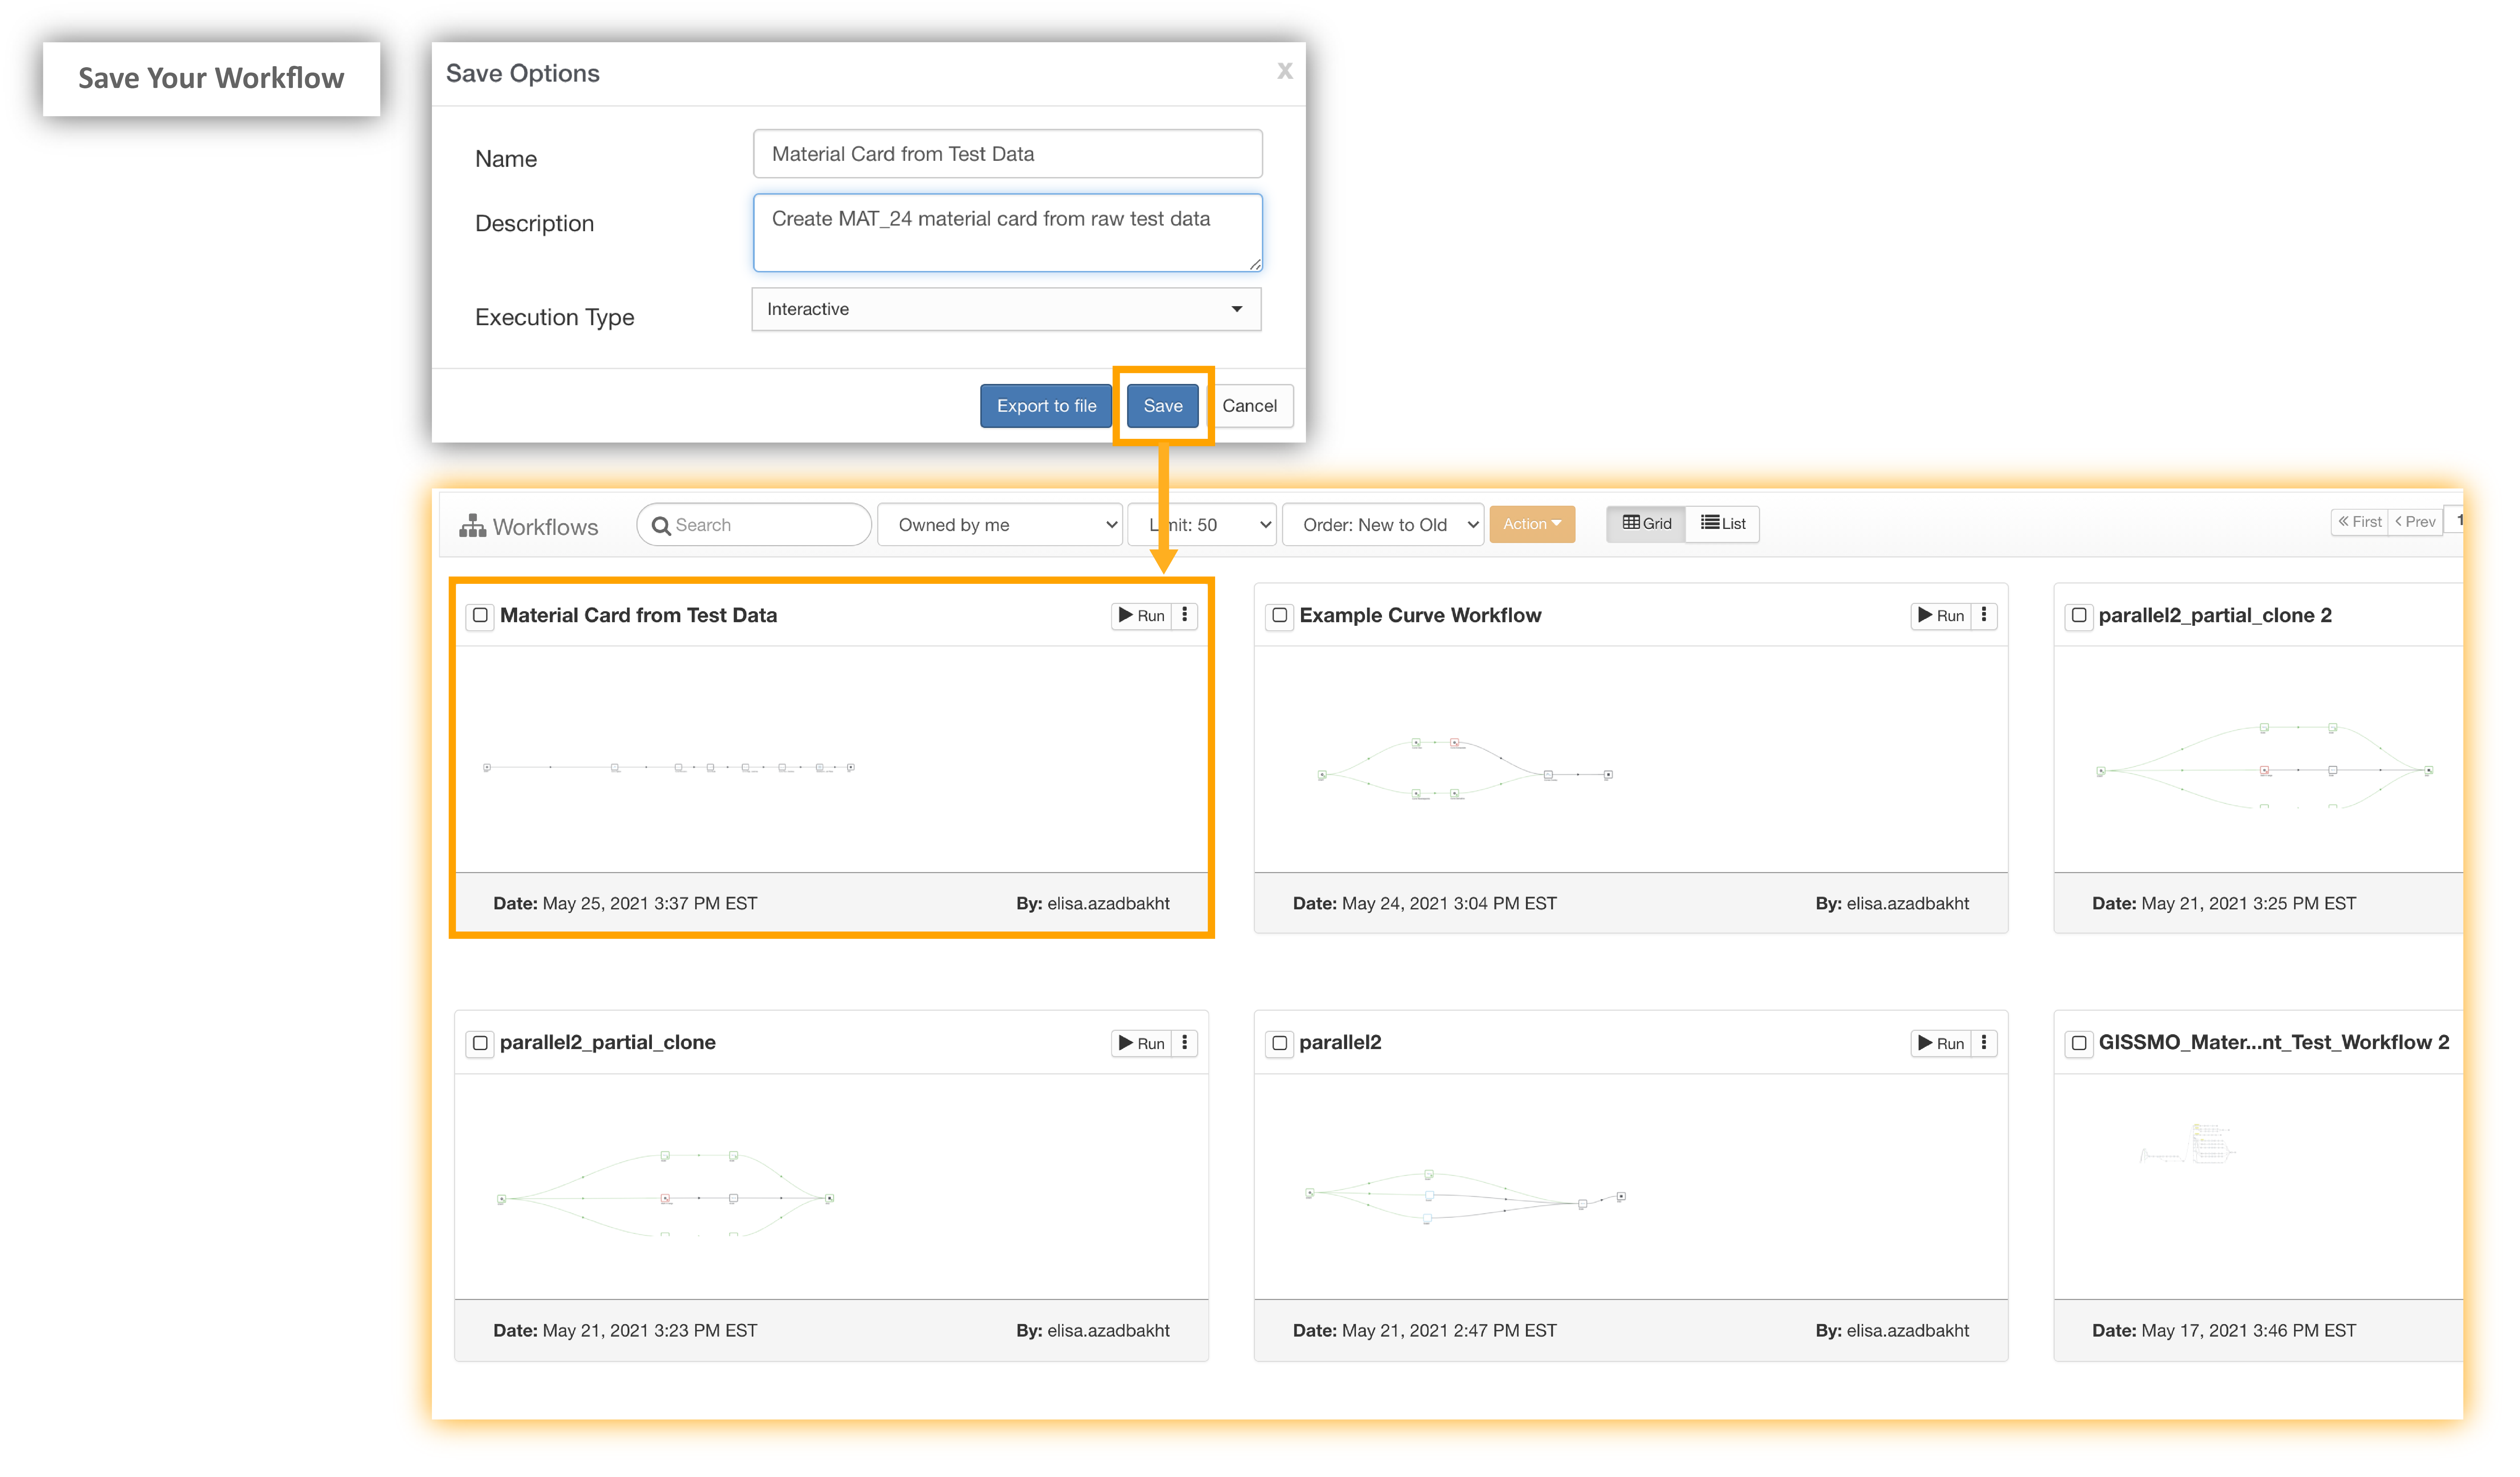Select the Material Card from Test Data checkbox

[480, 615]
